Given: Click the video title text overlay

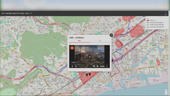Looking at the screenshot, I should click(x=82, y=48).
